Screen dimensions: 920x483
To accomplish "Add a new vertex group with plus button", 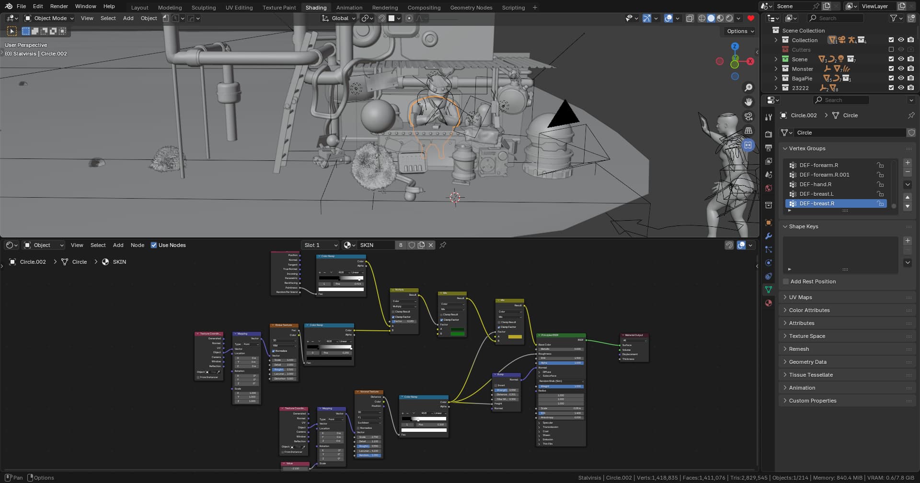I will 907,163.
